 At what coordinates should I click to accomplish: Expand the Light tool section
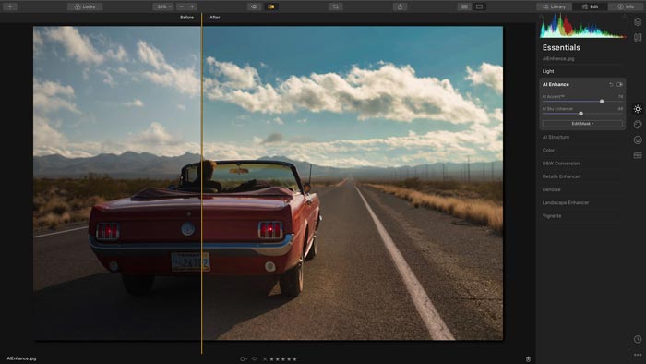[x=548, y=71]
